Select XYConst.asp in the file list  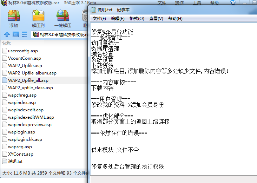[x=20, y=154]
